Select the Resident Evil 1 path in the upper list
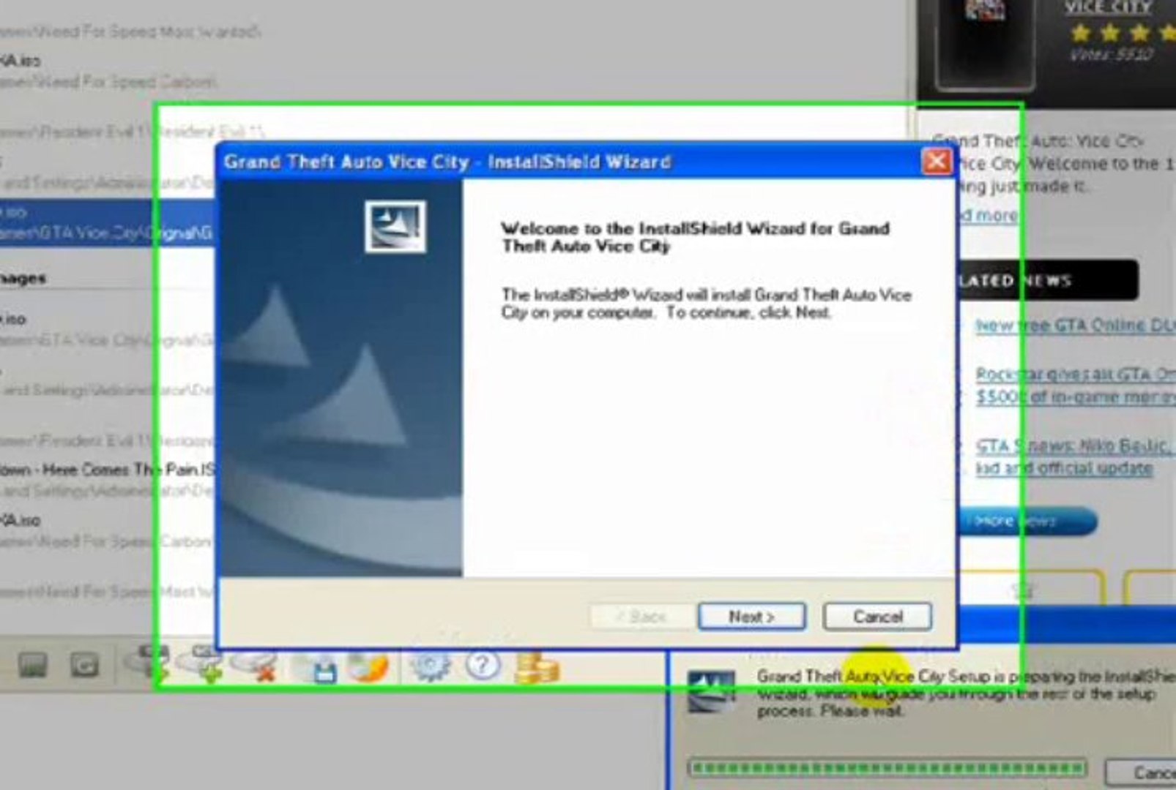The image size is (1176, 790). point(132,132)
